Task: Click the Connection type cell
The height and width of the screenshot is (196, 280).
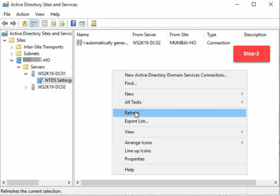Action: [218, 43]
